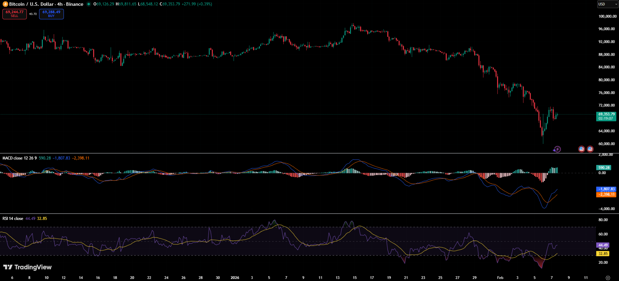Click the blue MACD line value label
619x281 pixels.
point(606,189)
